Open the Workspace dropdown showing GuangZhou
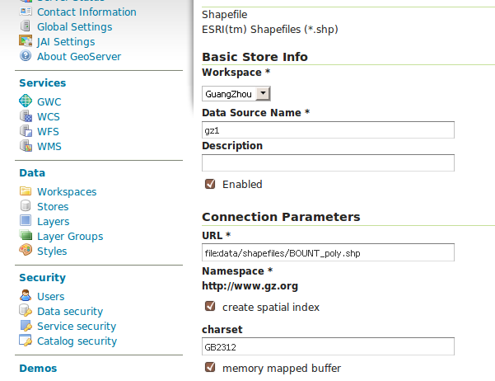495x381 pixels. tap(236, 94)
